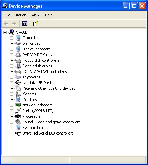The height and width of the screenshot is (165, 148).
Task: Expand the Keyboards category
Action: 12,77
